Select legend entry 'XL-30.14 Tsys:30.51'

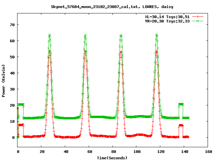pos(167,17)
